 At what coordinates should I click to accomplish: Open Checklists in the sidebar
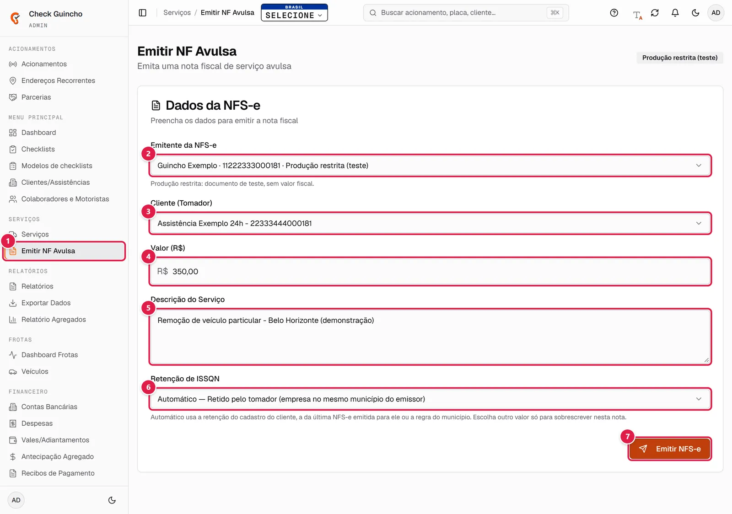[64, 149]
